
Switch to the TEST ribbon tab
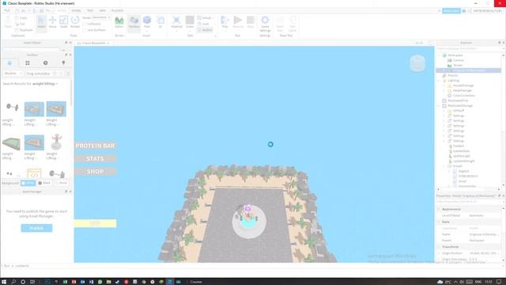click(90, 10)
